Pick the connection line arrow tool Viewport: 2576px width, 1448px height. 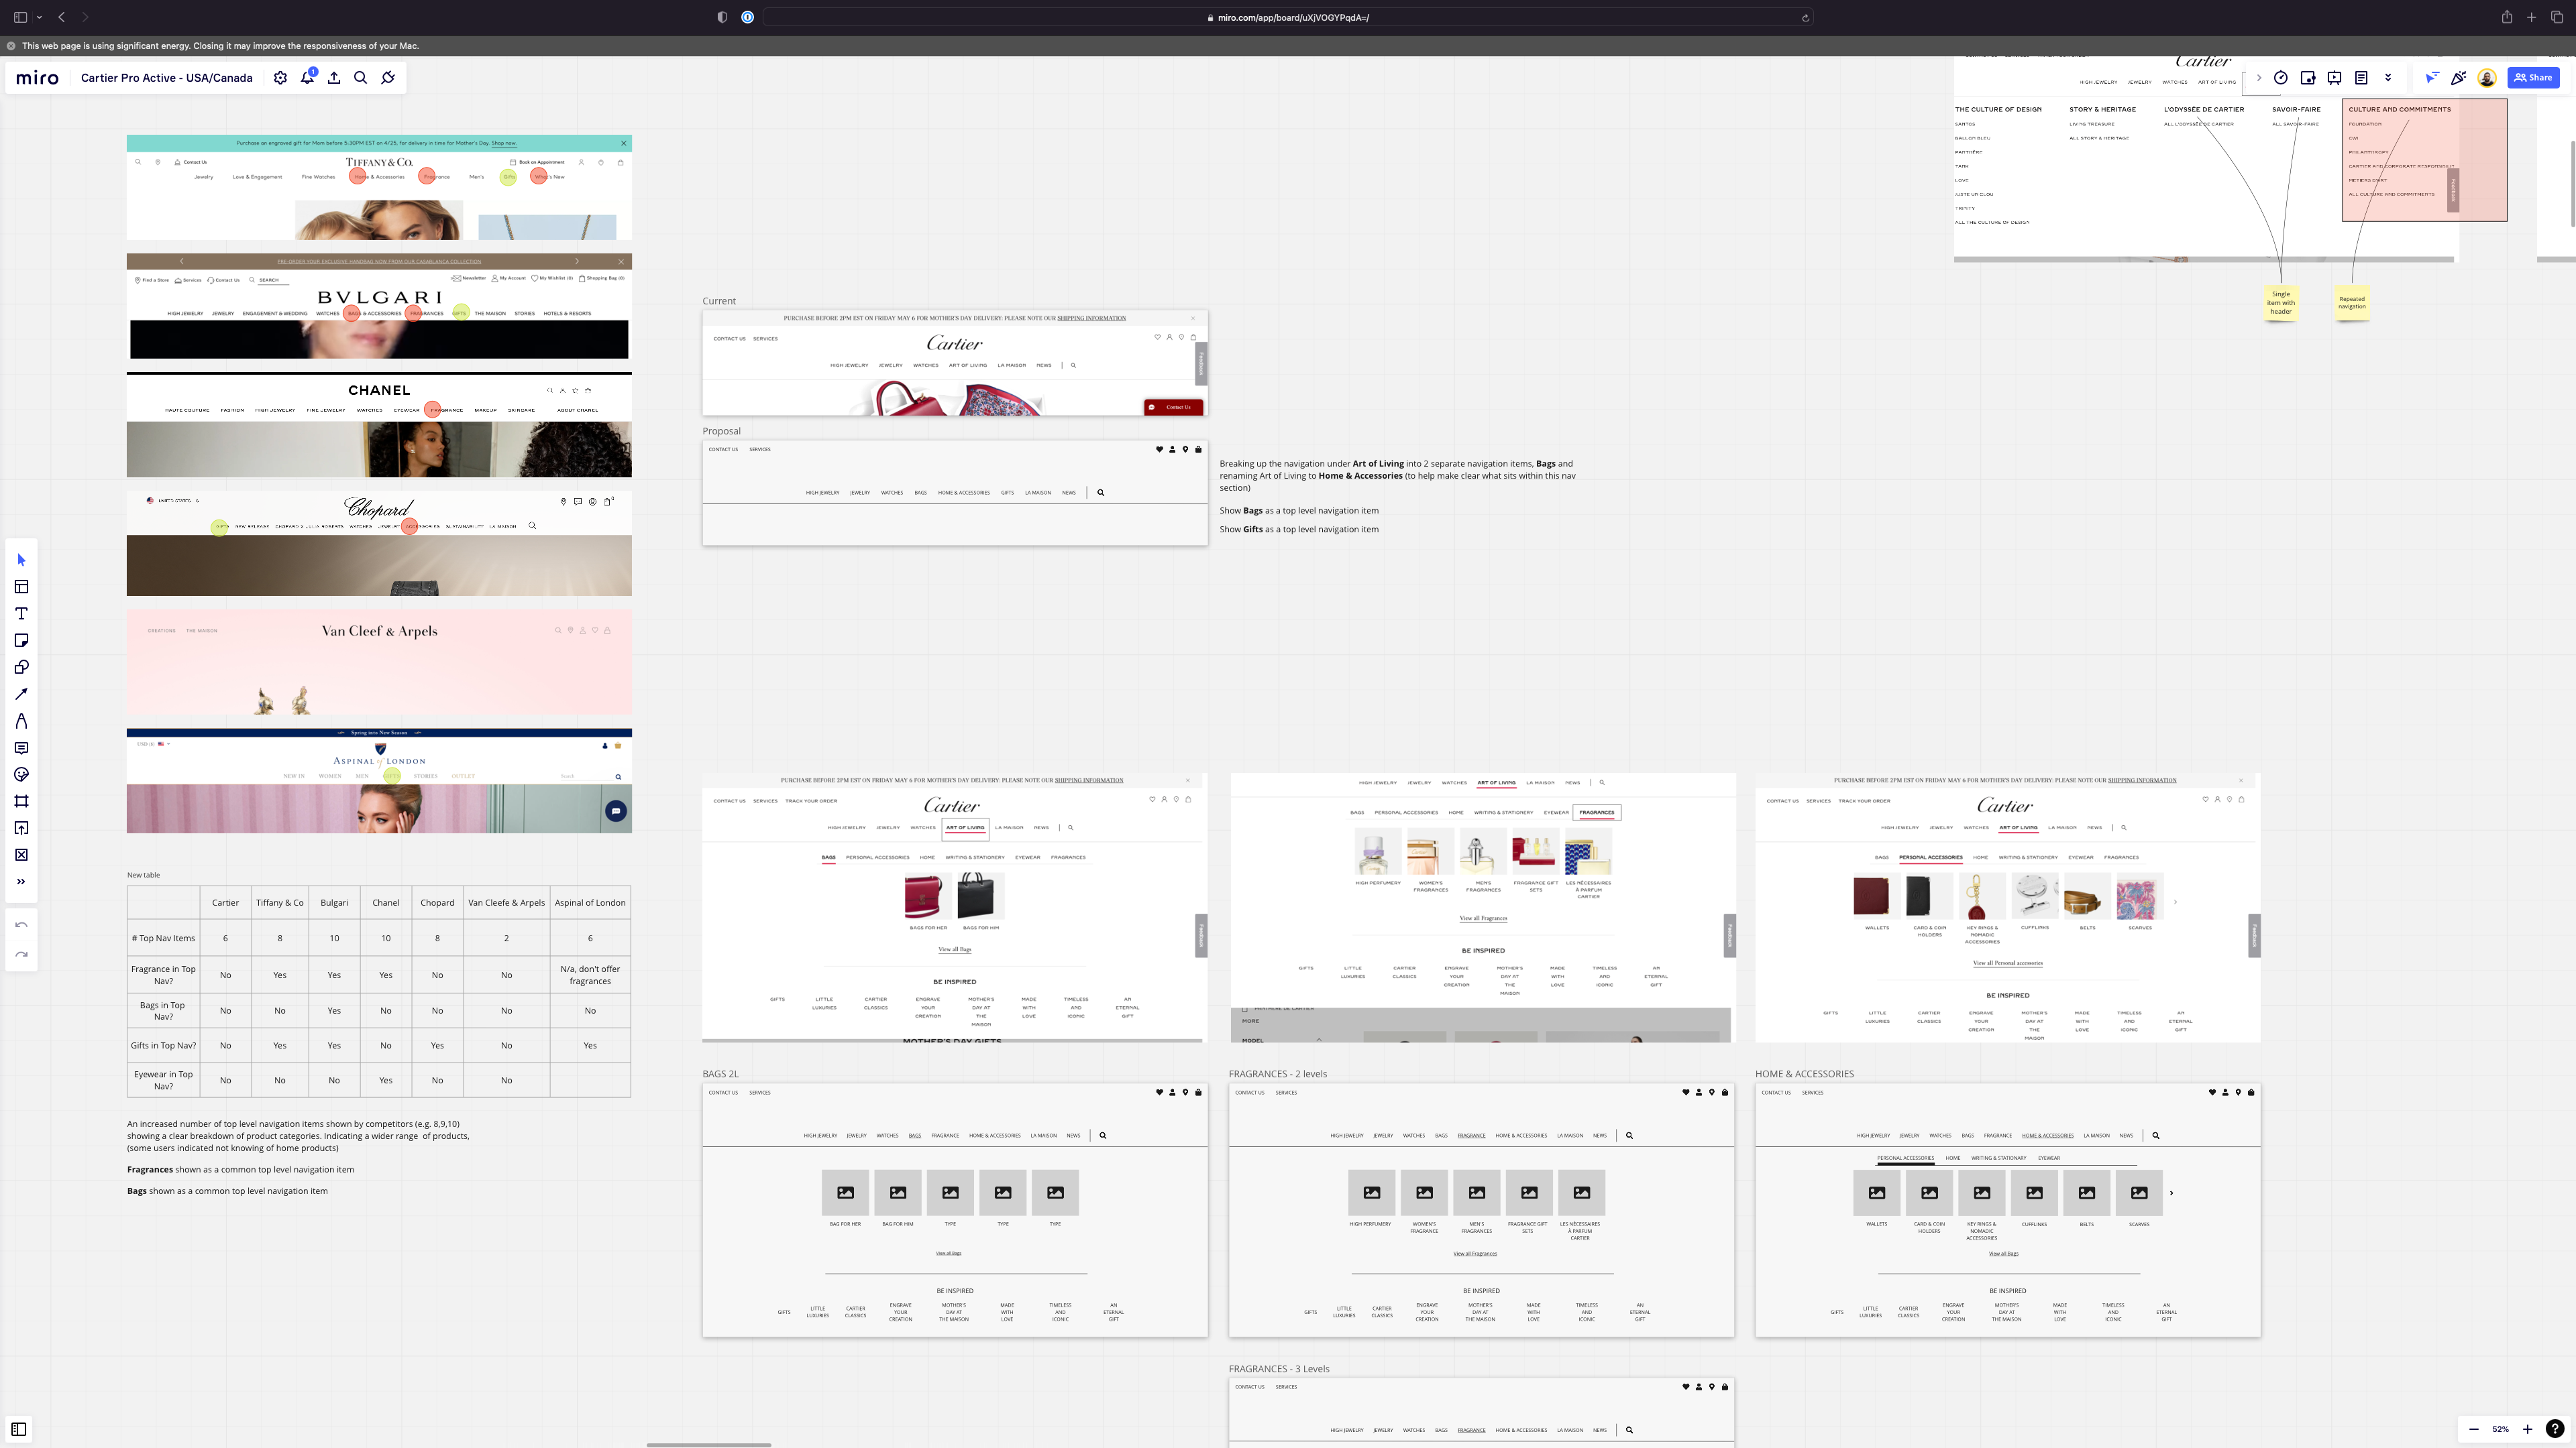tap(21, 695)
